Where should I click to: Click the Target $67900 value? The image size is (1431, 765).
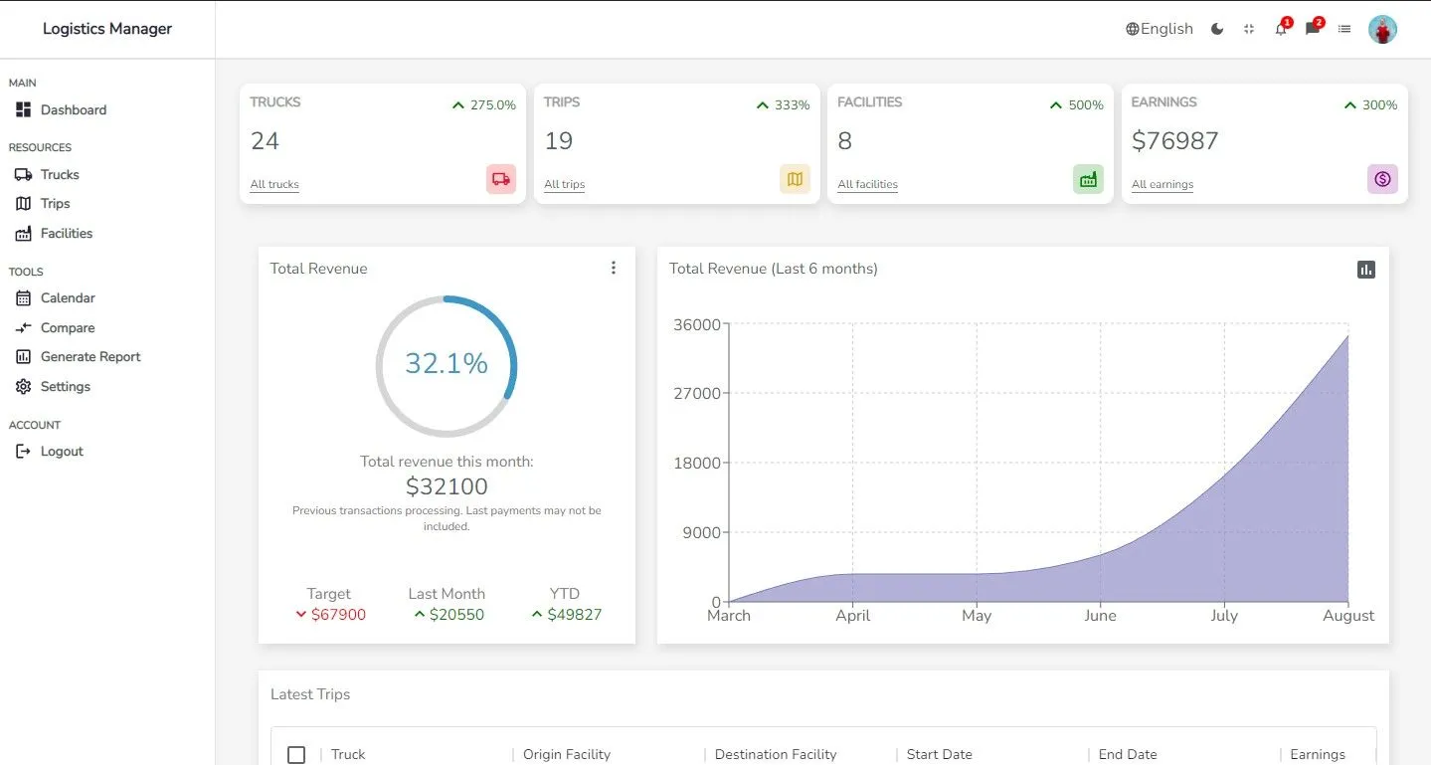point(330,615)
